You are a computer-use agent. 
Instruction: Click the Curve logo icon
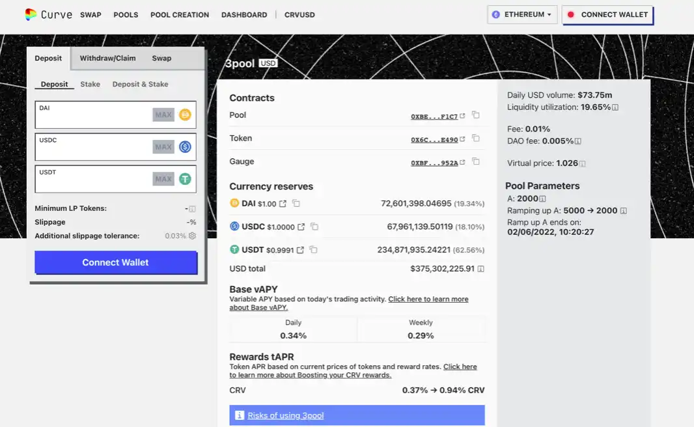point(31,14)
